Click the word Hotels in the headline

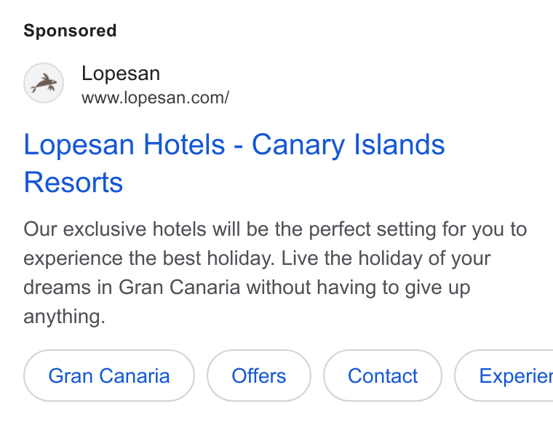point(184,145)
